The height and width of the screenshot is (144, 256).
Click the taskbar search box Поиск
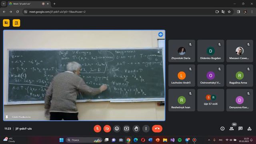coord(84,140)
